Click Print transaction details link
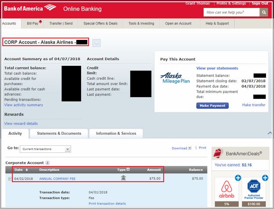274x209 pixels. pyautogui.click(x=107, y=204)
